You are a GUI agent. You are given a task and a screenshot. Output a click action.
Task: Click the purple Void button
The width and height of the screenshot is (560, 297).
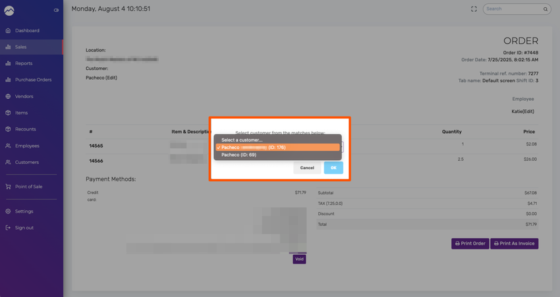[299, 259]
